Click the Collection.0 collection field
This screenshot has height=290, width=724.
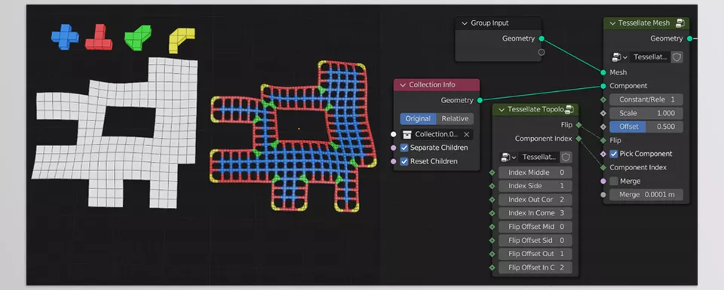pos(437,134)
